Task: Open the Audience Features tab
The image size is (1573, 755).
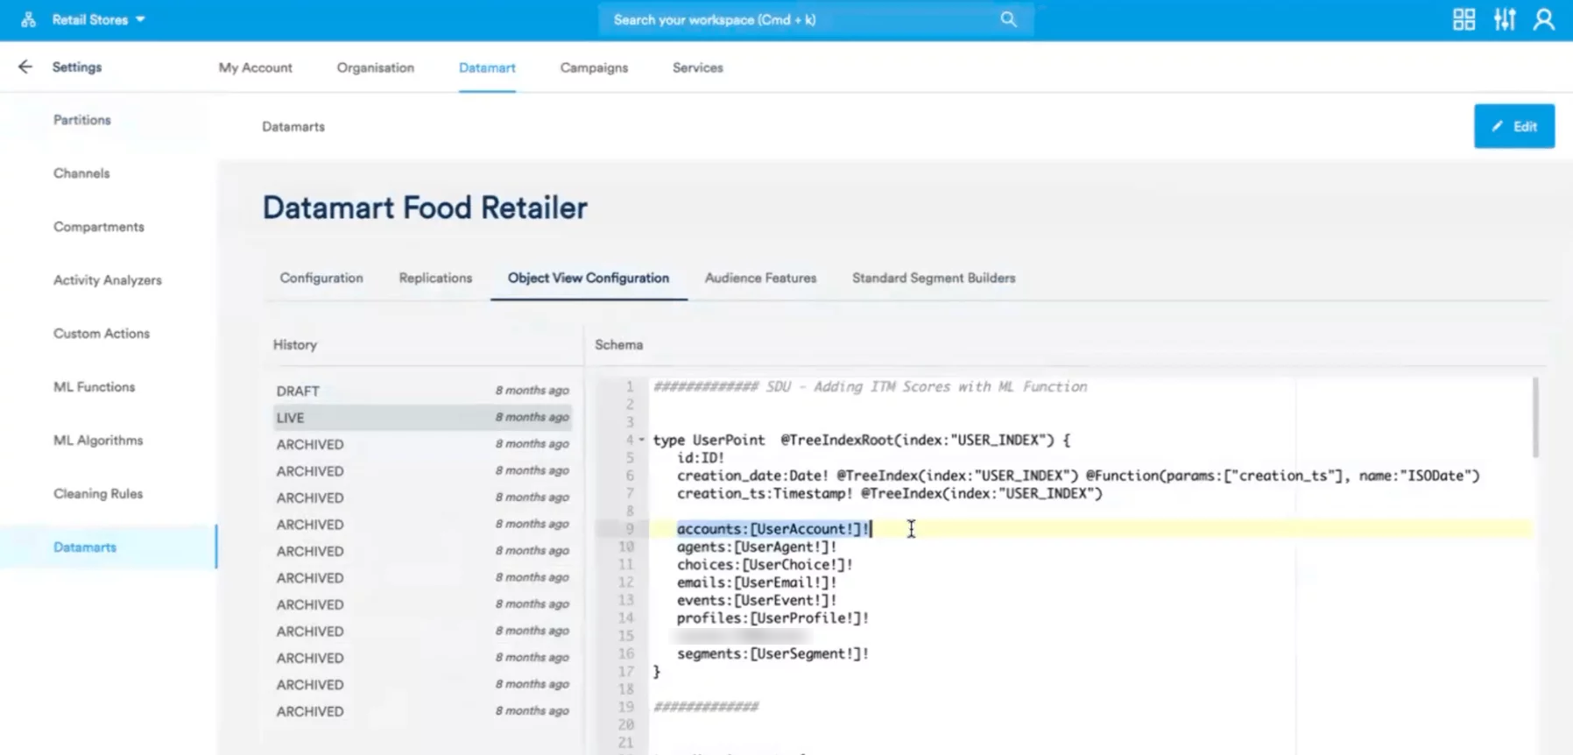Action: tap(760, 278)
